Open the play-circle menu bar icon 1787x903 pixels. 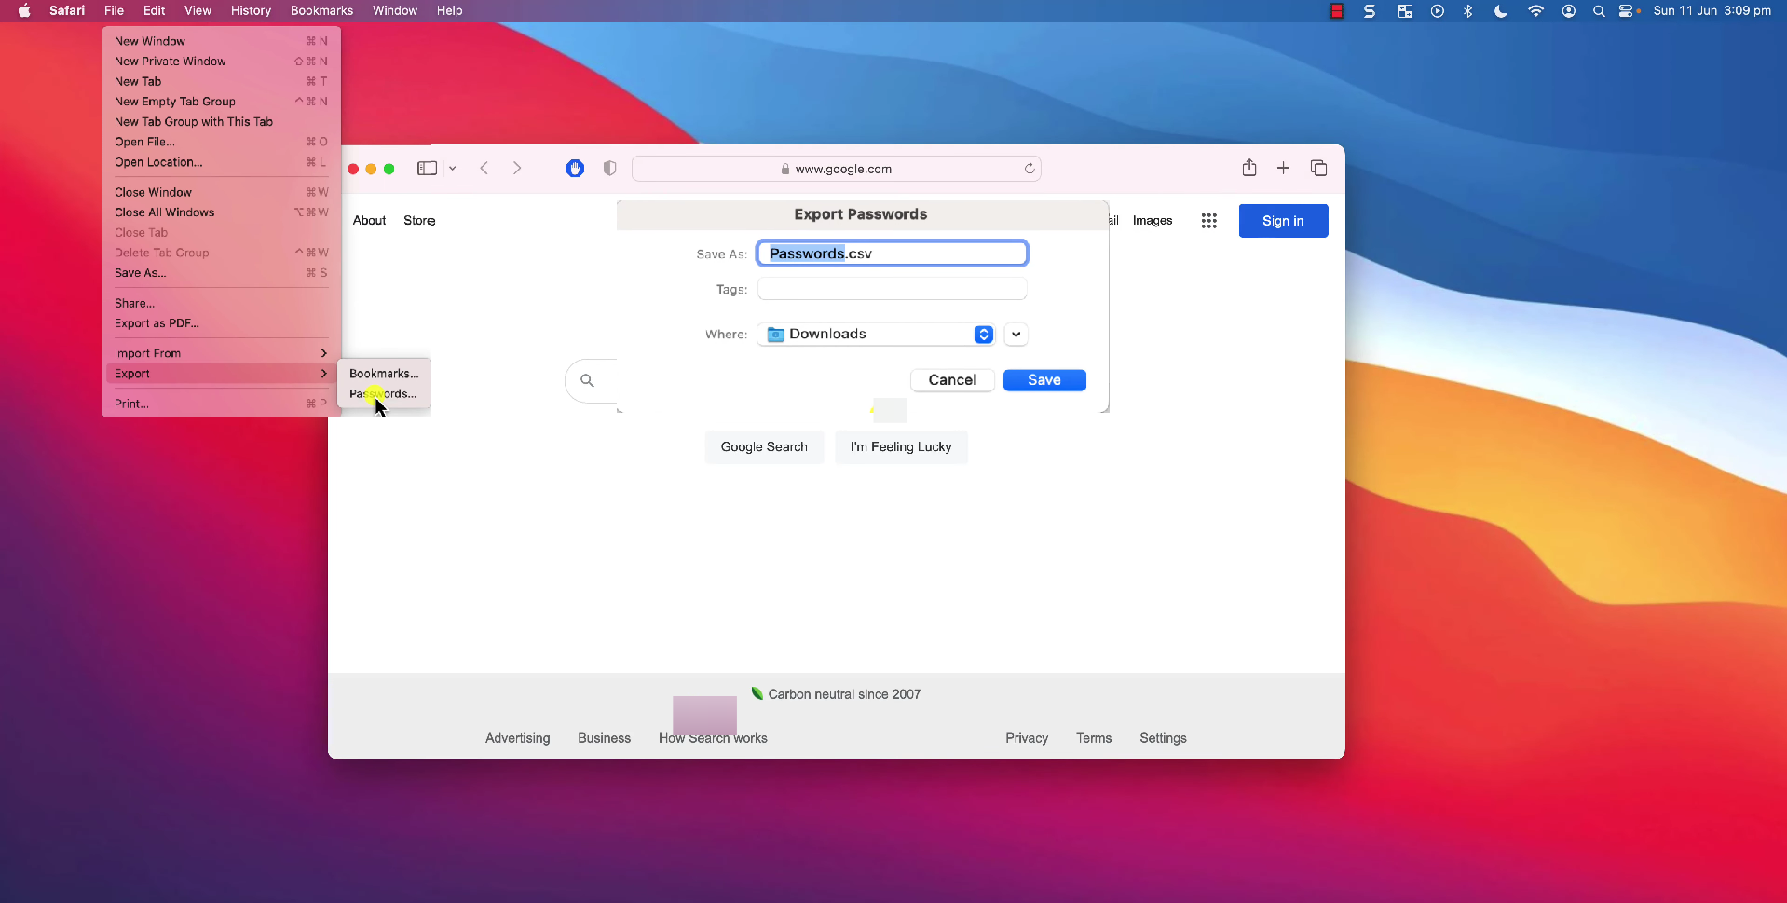tap(1438, 11)
